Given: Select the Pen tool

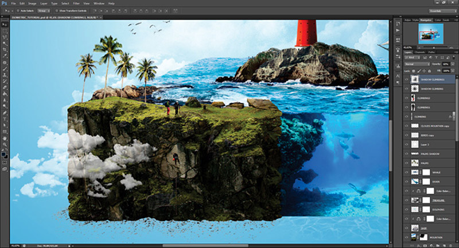Looking at the screenshot, I should [5, 113].
